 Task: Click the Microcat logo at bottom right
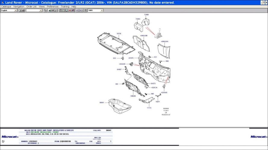pos(259,137)
